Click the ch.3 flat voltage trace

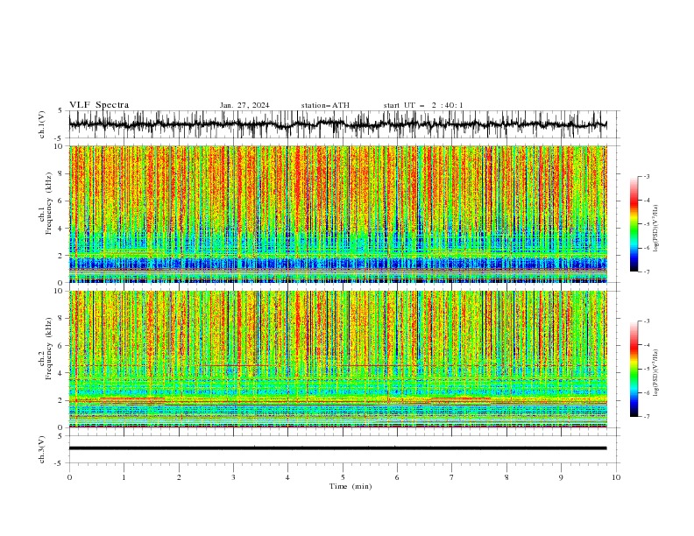pyautogui.click(x=338, y=448)
